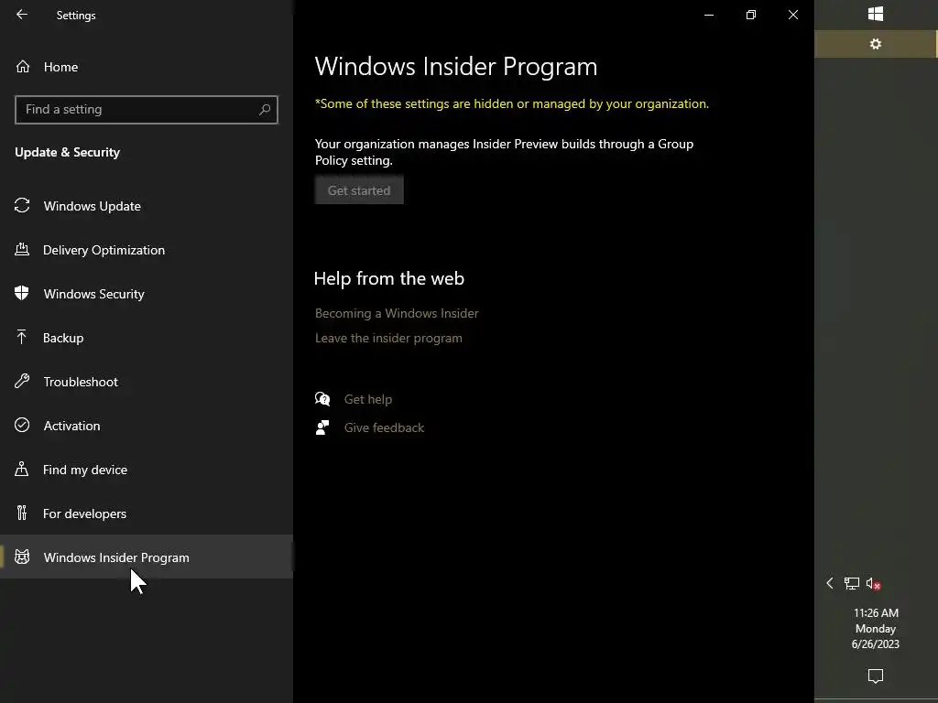This screenshot has height=703, width=938.
Task: Open Start via Windows logo
Action: (876, 14)
